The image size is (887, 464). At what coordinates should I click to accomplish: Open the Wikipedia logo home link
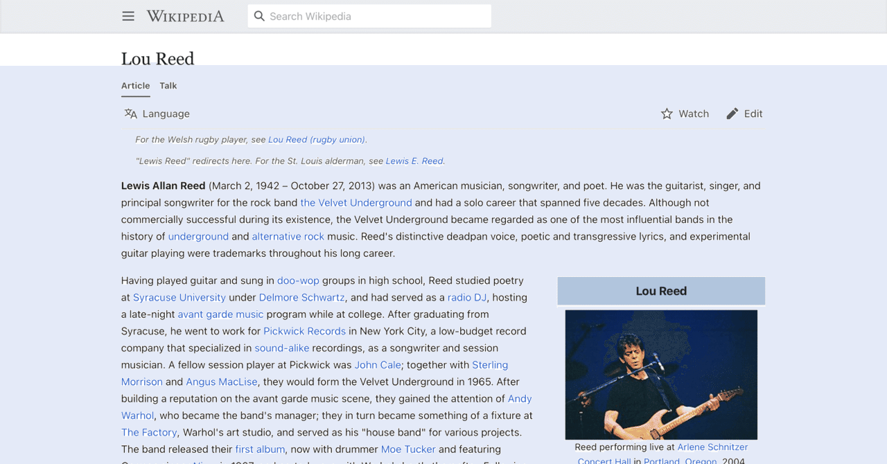pyautogui.click(x=185, y=16)
